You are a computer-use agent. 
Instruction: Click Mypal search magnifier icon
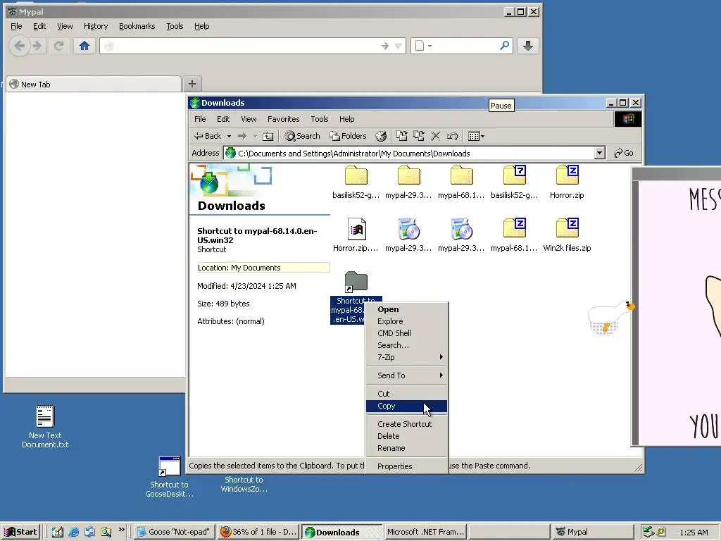504,46
